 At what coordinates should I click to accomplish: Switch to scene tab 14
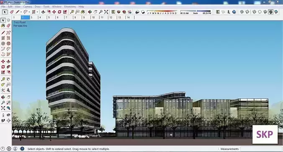point(130,18)
